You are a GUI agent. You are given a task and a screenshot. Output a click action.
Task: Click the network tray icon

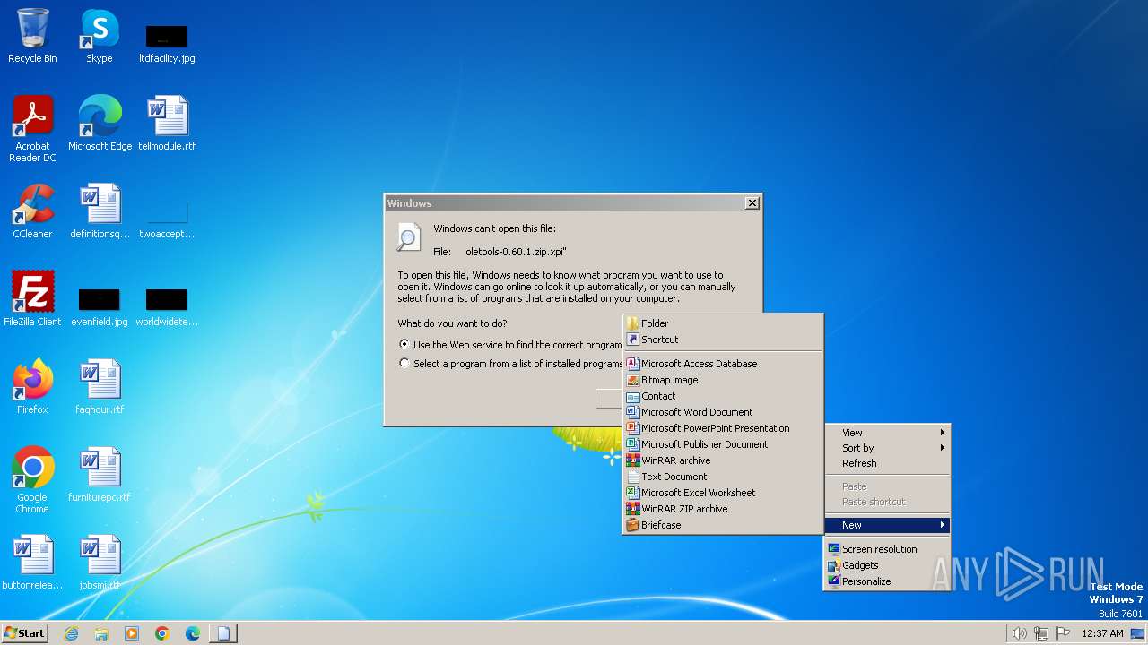(x=1041, y=633)
